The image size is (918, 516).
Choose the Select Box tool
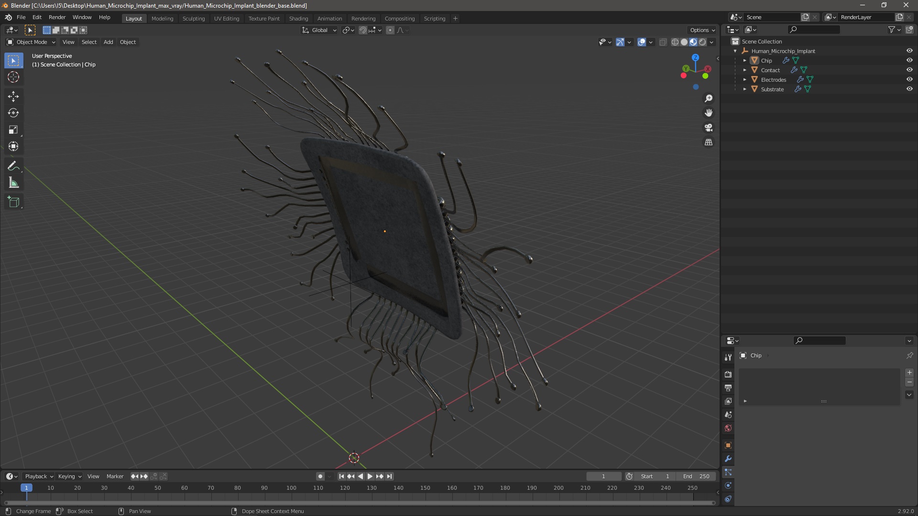[x=13, y=61]
